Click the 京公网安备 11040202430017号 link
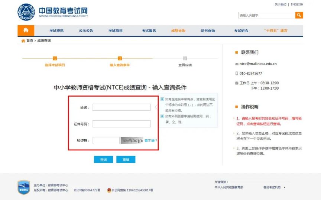321x200 pixels. click(x=132, y=190)
